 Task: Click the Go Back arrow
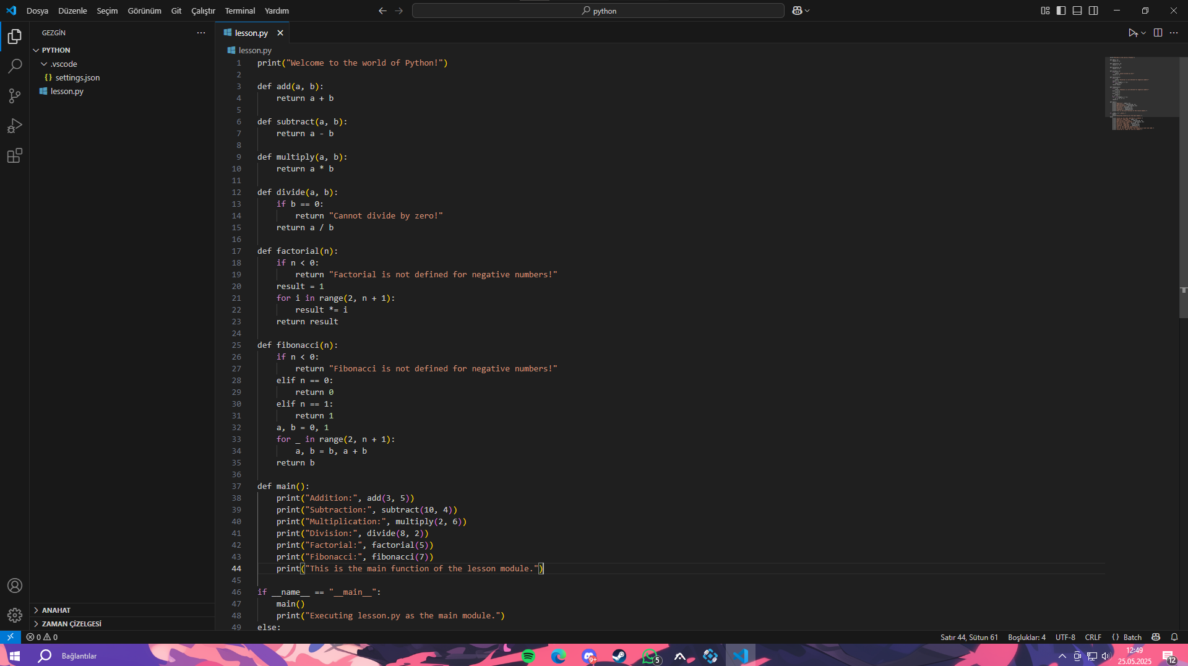tap(382, 11)
